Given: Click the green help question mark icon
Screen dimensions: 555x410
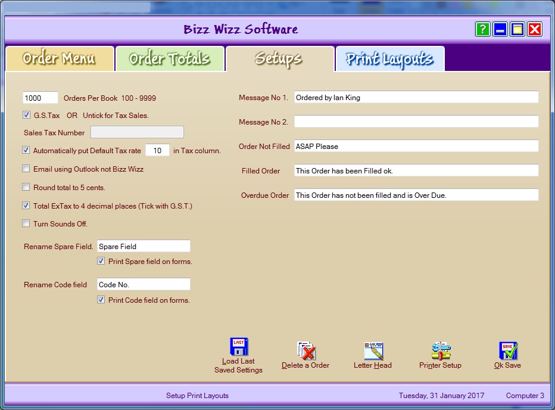Looking at the screenshot, I should (x=482, y=29).
